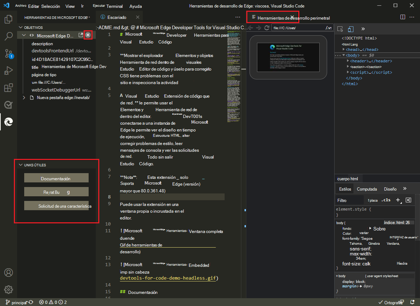Collapse the Microsoft Edge D... target
This screenshot has width=420, height=306.
tap(24, 35)
